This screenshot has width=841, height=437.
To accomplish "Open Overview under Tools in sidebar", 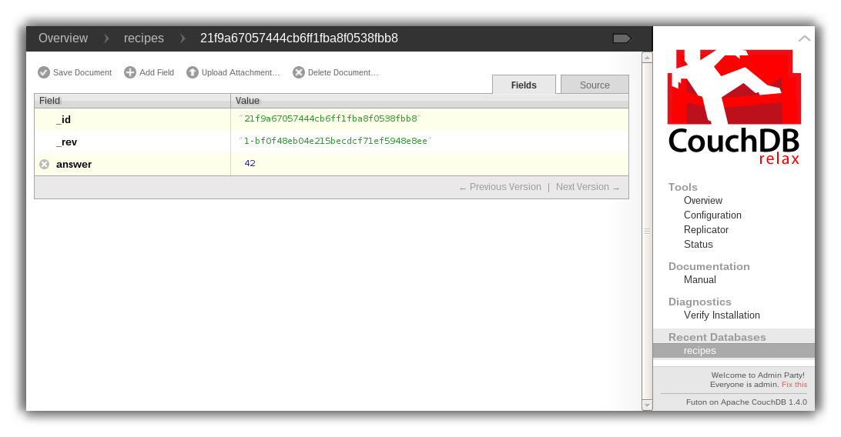I will click(x=702, y=200).
